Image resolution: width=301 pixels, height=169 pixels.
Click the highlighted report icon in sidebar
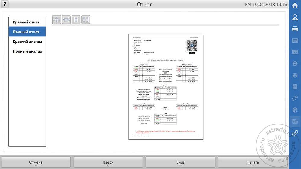coord(295,122)
